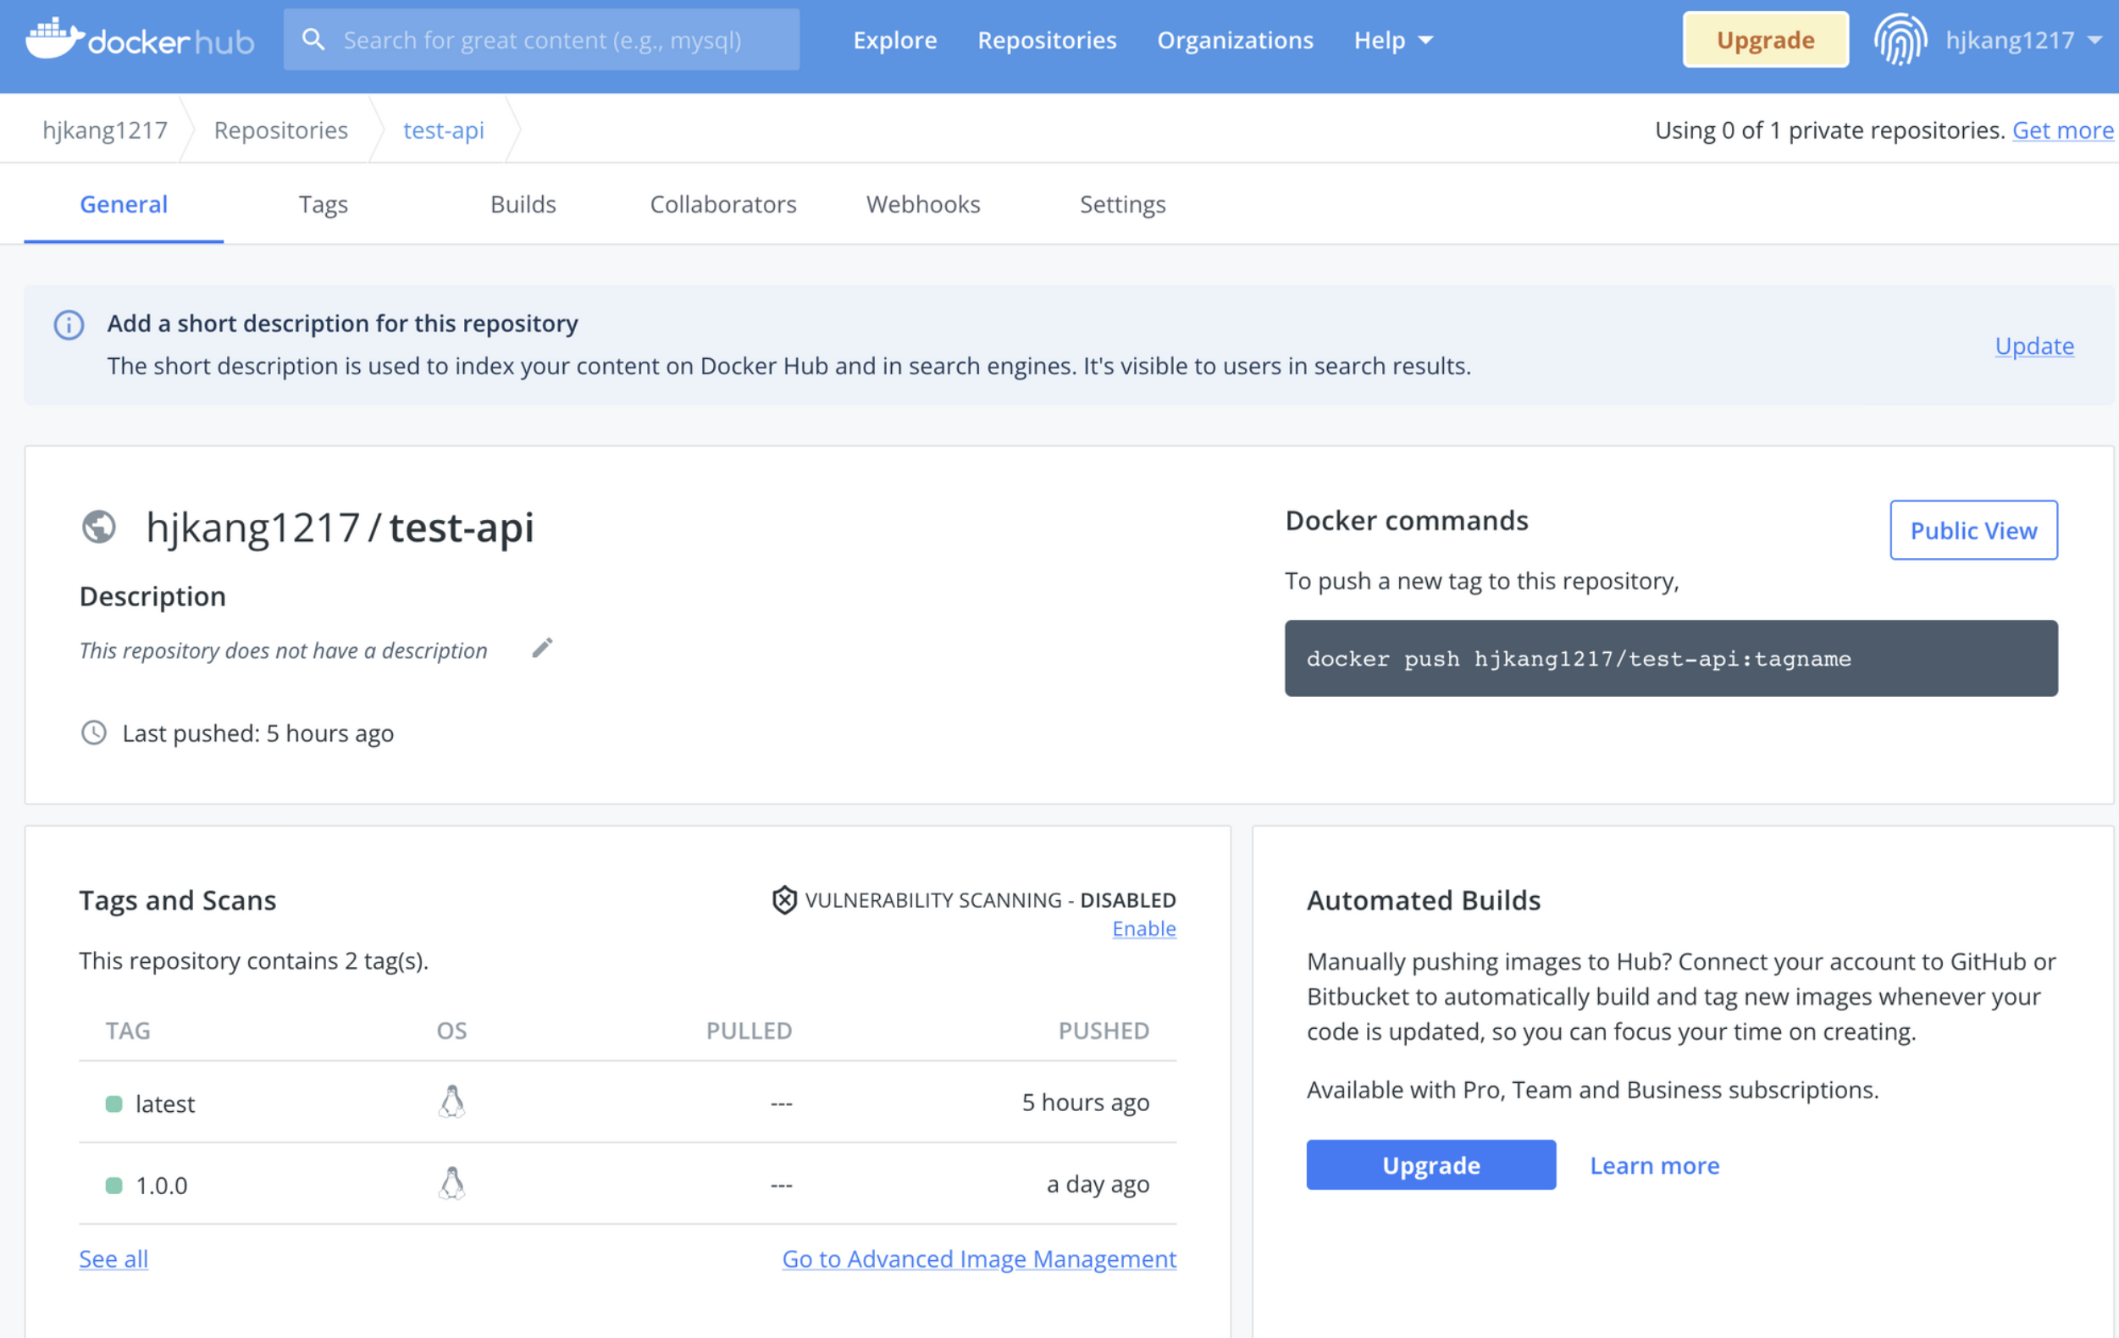Open the Help dropdown menu
Viewport: 2119px width, 1338px height.
(x=1393, y=40)
